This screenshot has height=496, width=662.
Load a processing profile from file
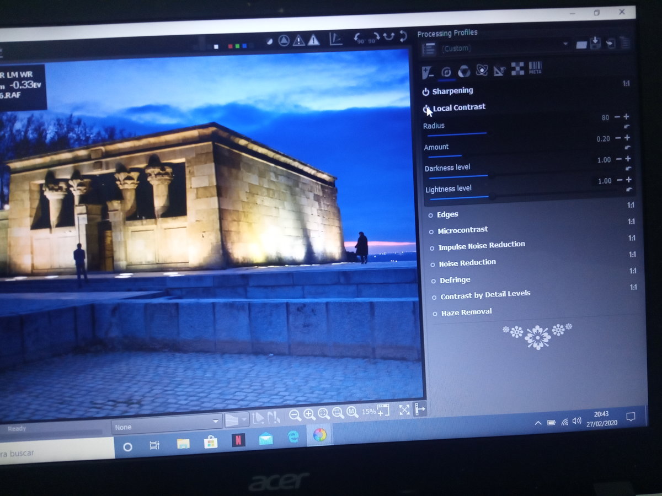tap(581, 44)
